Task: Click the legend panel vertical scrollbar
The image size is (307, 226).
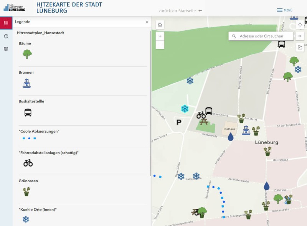Action: [x=150, y=104]
